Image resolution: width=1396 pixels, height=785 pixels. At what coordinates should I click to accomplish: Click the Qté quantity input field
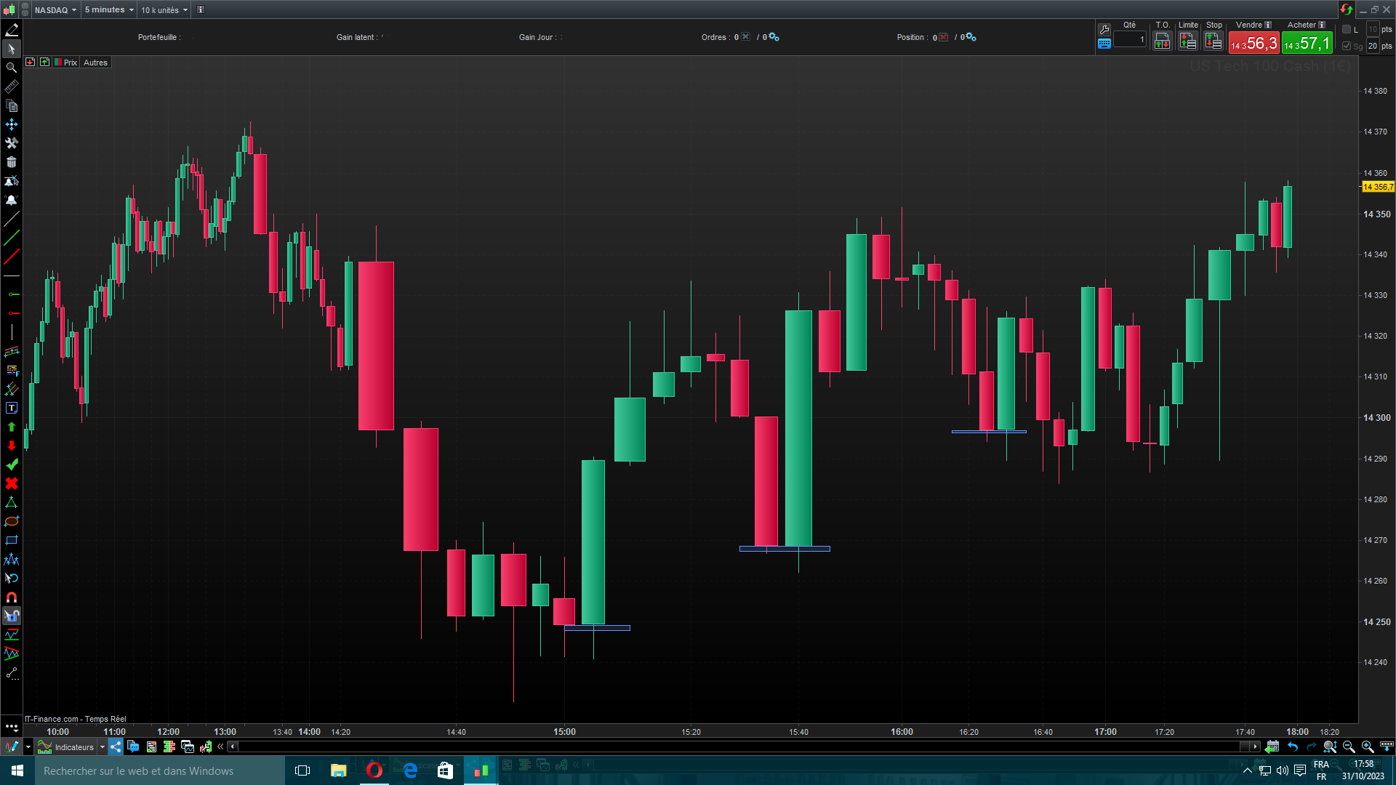point(1130,40)
